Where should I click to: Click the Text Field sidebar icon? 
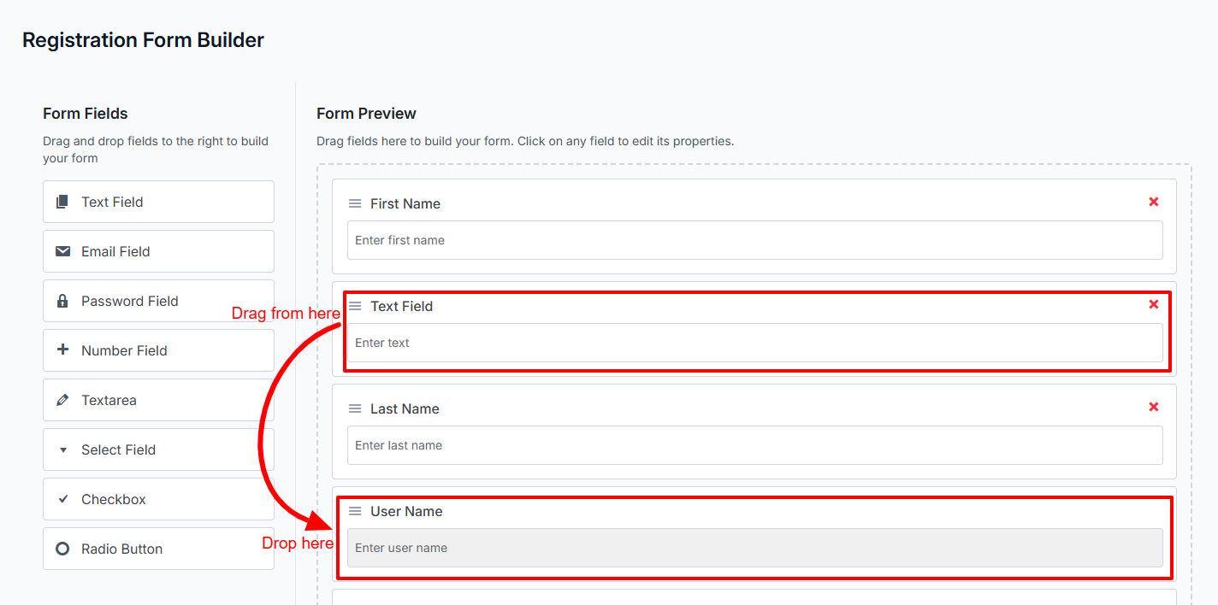click(62, 203)
